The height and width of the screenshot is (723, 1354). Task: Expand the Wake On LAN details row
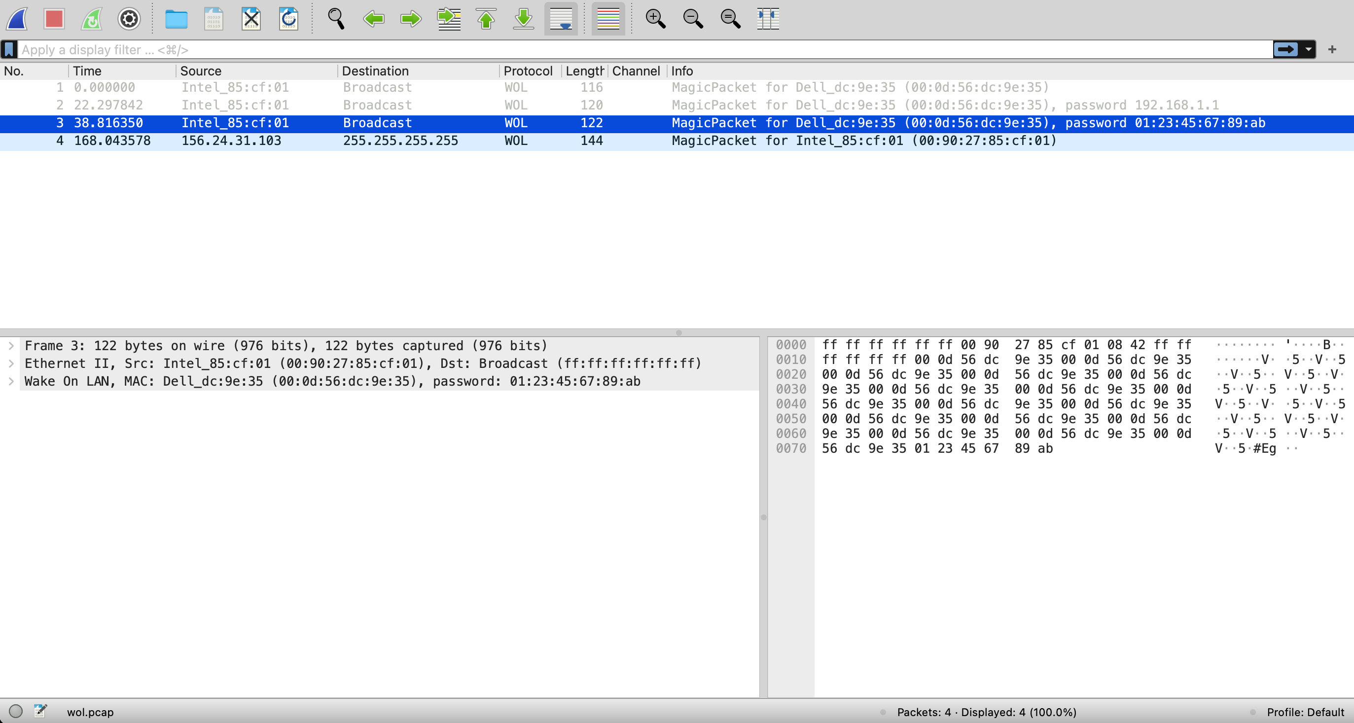click(11, 381)
